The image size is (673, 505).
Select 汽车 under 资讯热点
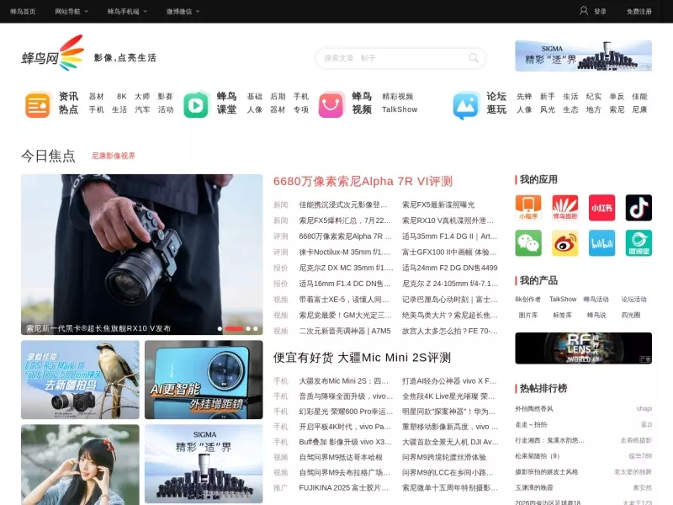click(x=142, y=110)
